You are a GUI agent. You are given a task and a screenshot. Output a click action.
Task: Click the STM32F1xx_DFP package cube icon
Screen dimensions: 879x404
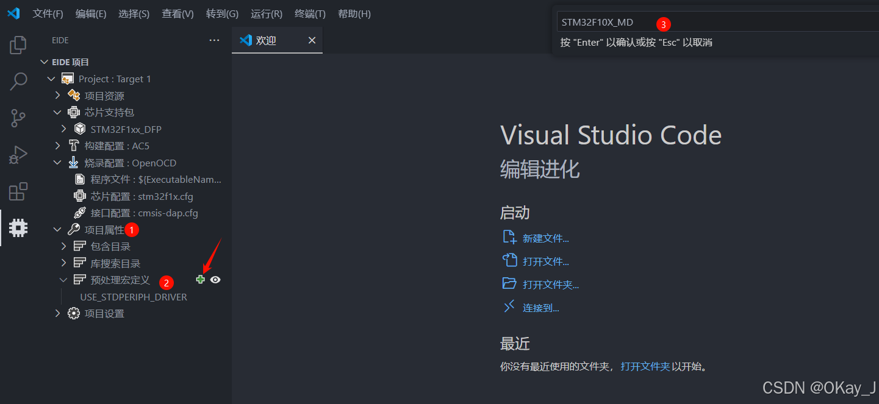coord(80,129)
